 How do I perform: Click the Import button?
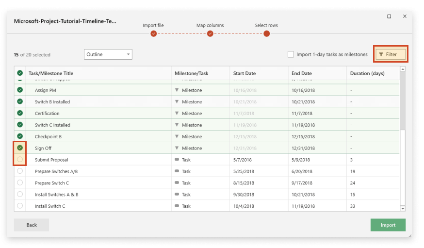[x=388, y=225]
